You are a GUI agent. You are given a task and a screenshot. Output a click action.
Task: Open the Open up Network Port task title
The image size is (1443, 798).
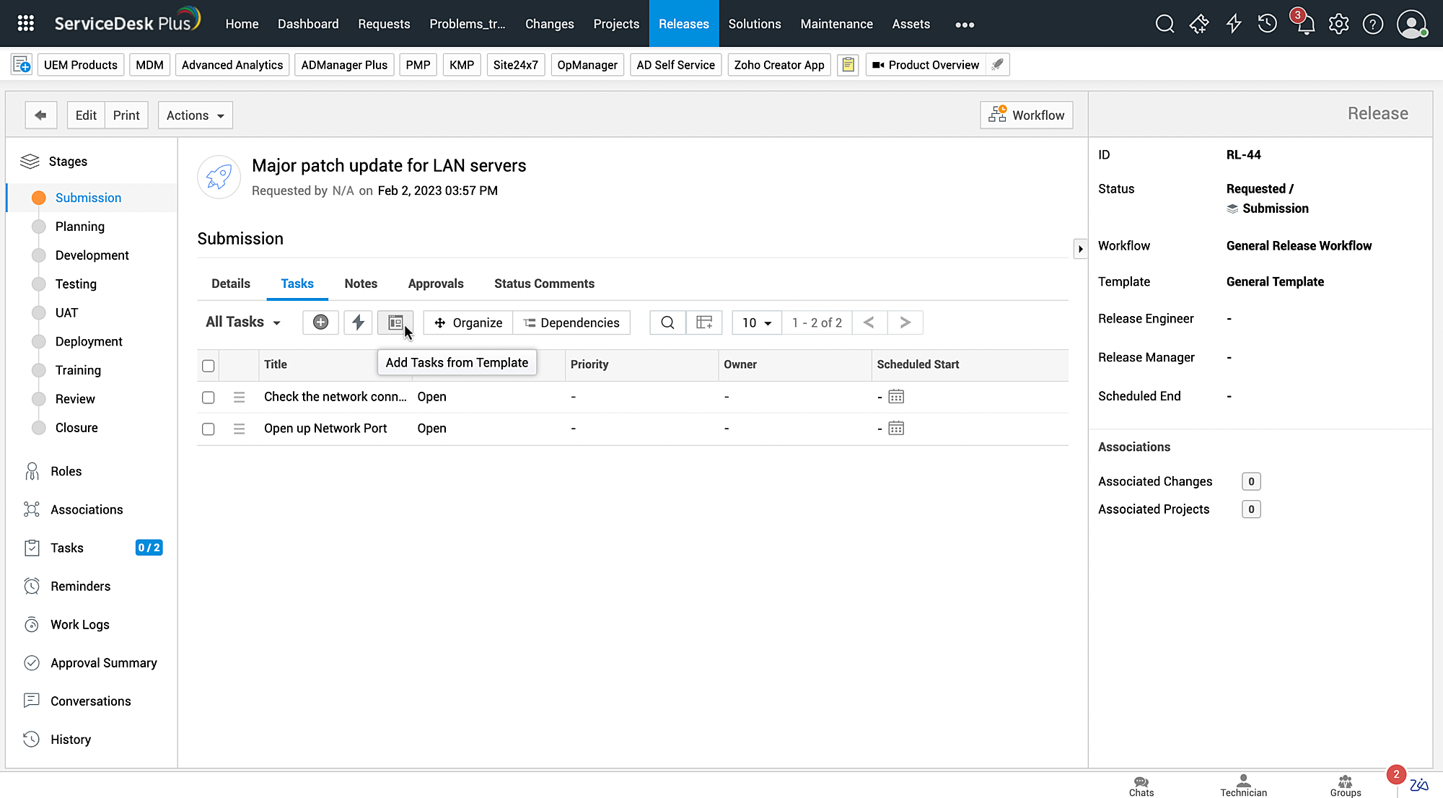point(325,429)
